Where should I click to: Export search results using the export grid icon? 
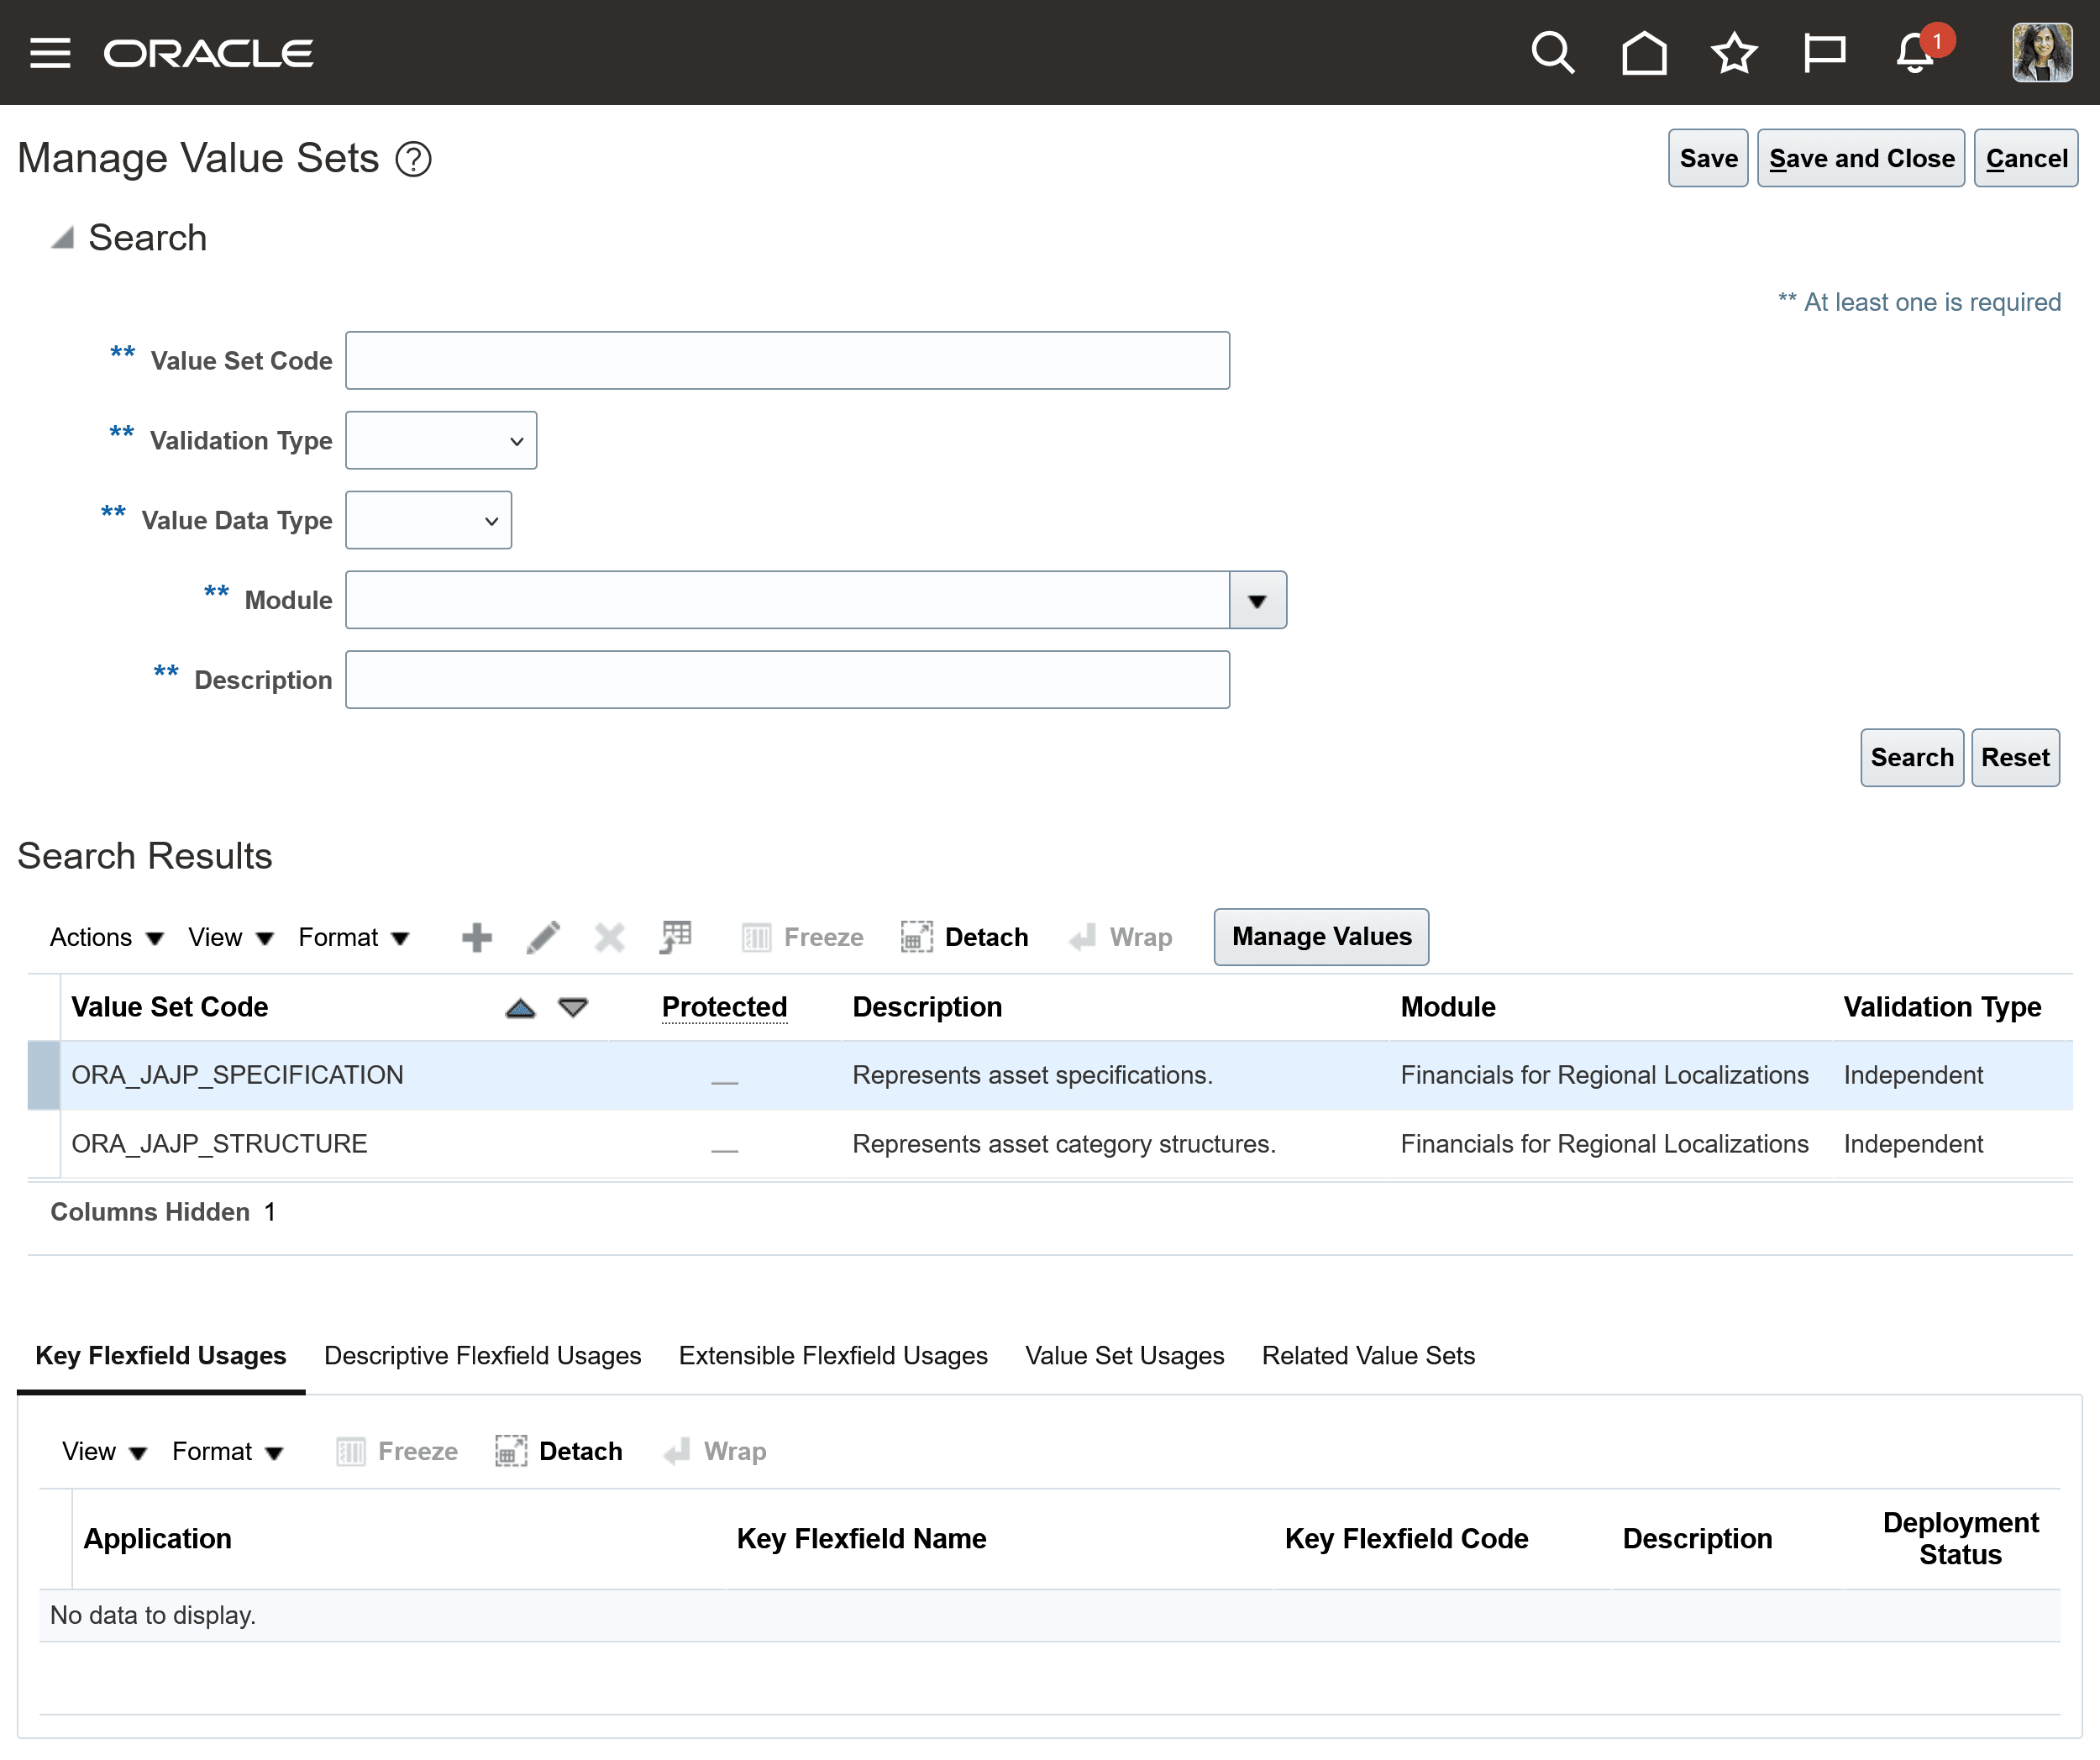pyautogui.click(x=676, y=937)
